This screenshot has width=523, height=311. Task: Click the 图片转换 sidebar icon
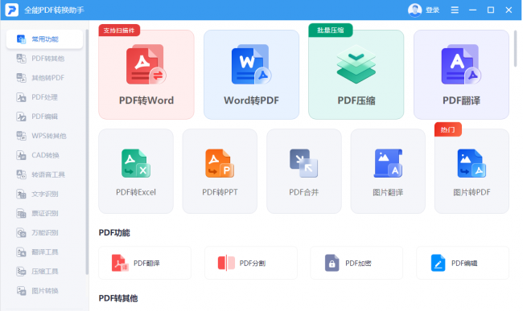click(22, 291)
